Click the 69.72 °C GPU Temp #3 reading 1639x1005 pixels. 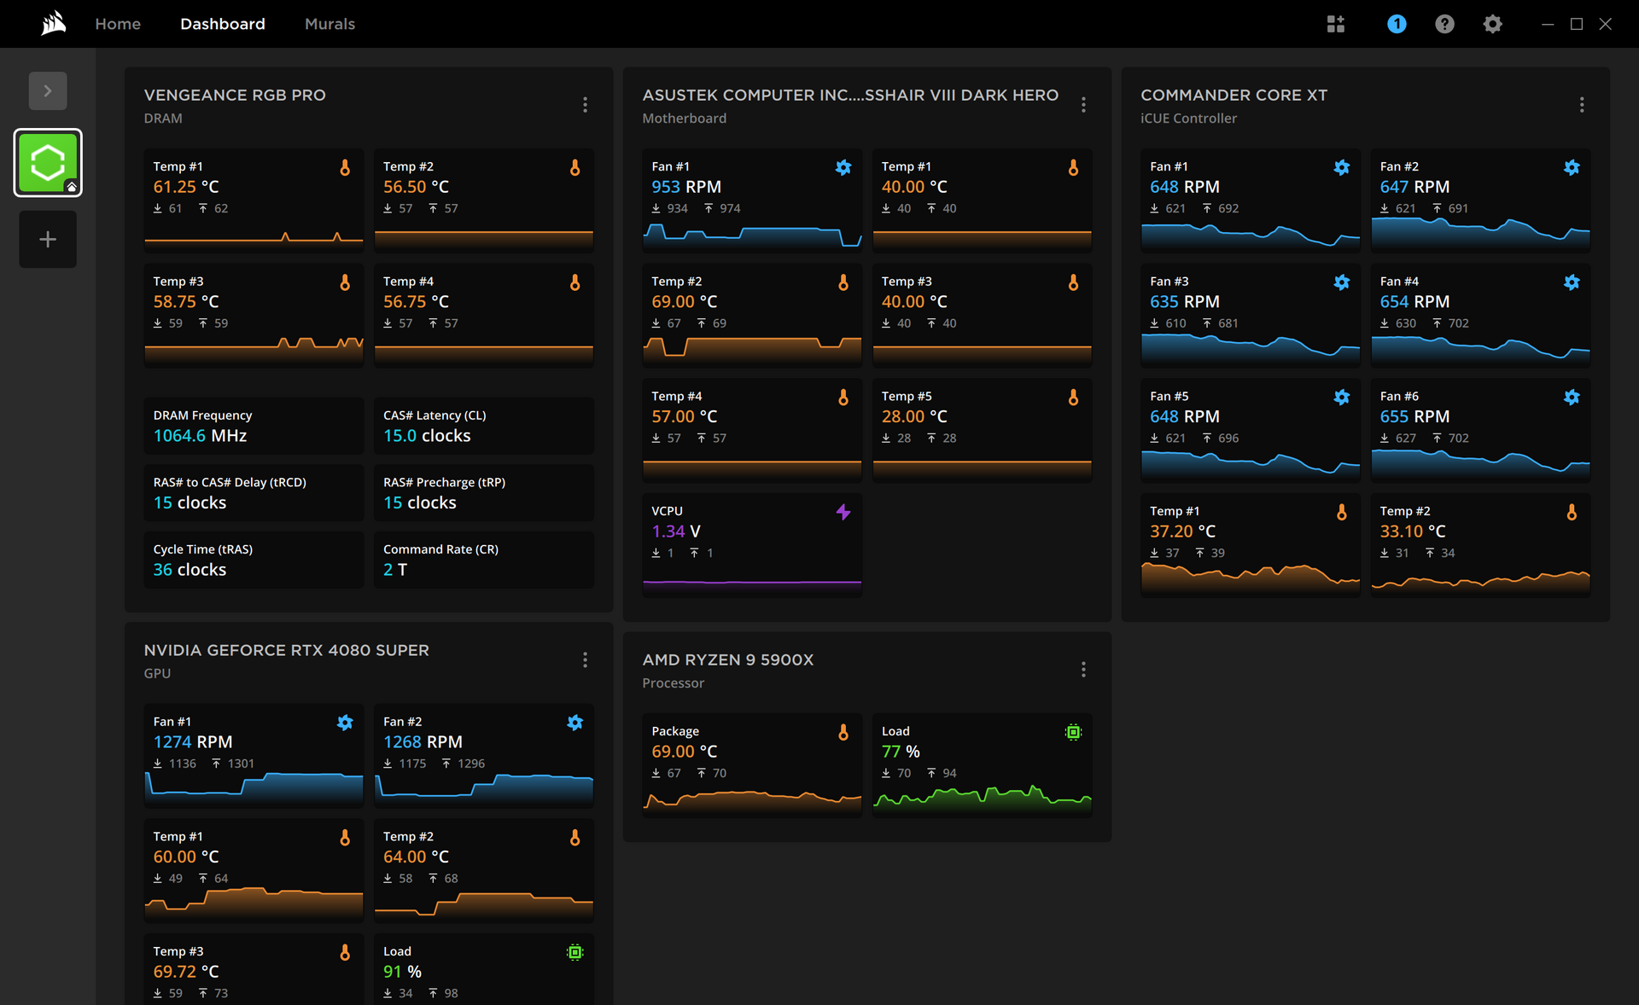coord(186,972)
